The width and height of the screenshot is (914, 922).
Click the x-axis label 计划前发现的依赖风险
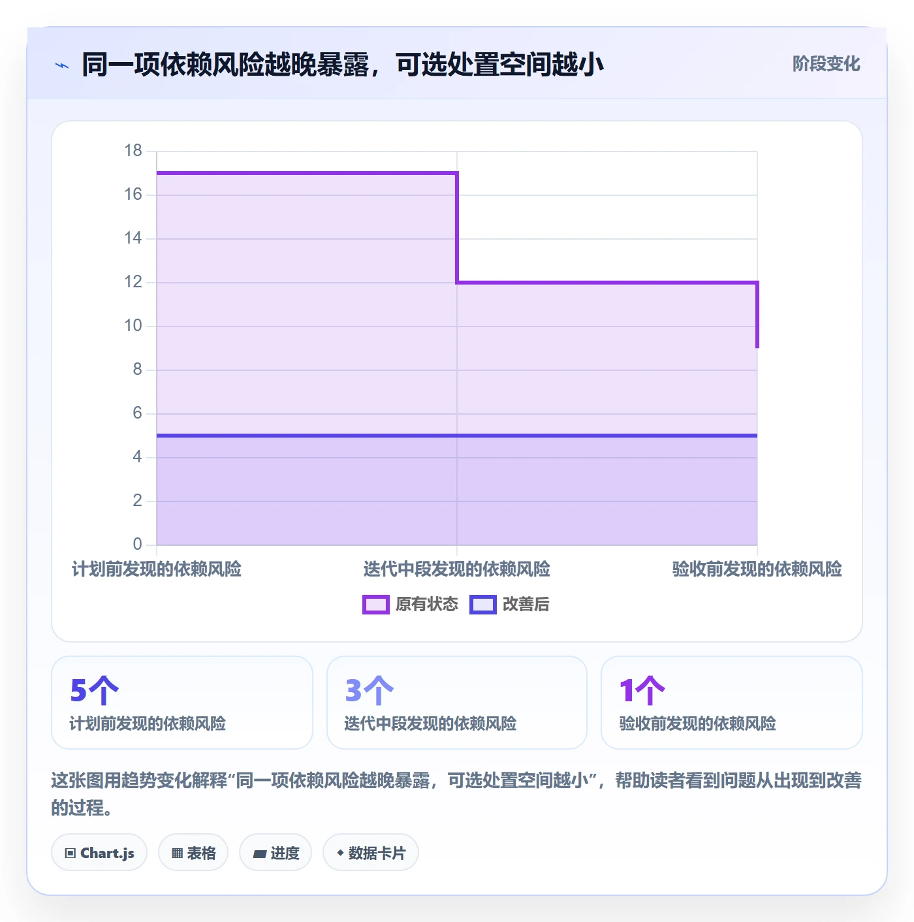pyautogui.click(x=157, y=569)
